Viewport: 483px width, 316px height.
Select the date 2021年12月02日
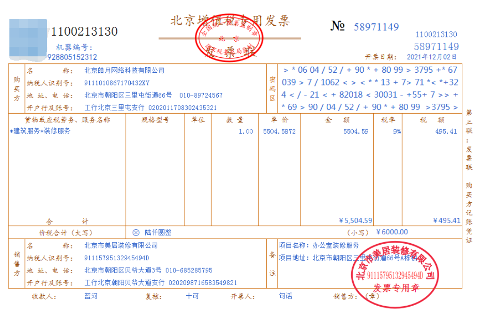click(x=432, y=57)
